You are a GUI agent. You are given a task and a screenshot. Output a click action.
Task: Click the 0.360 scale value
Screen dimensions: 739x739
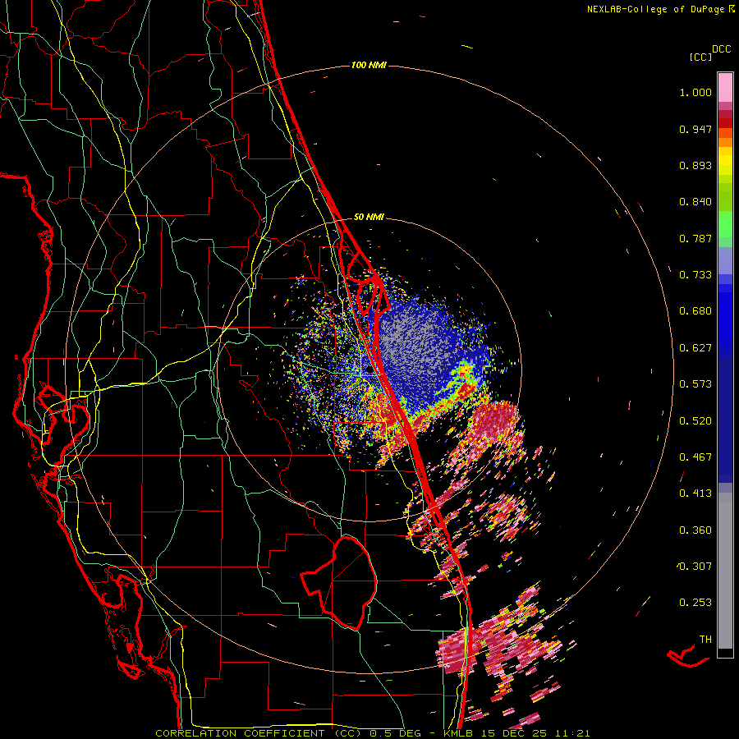coord(695,530)
